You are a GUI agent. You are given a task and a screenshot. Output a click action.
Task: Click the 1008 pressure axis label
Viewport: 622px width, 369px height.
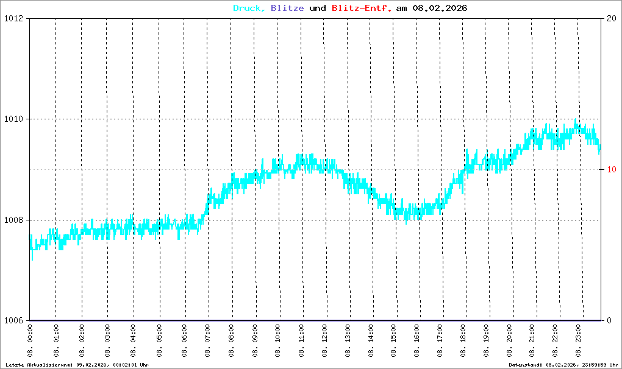13,220
